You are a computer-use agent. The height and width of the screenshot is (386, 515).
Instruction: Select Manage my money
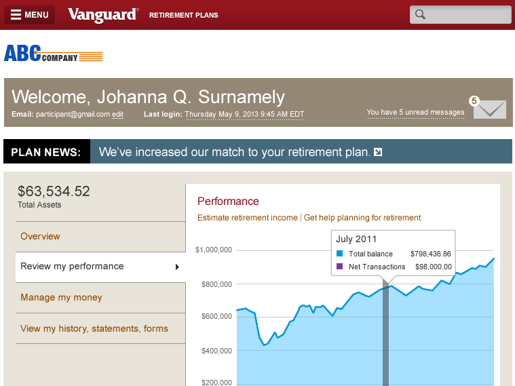click(61, 297)
